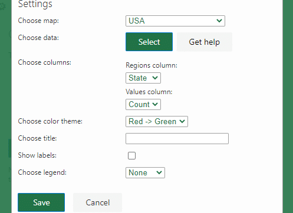This screenshot has height=213, width=293.
Task: Select the 'Show labels:' label text
Action: click(37, 155)
